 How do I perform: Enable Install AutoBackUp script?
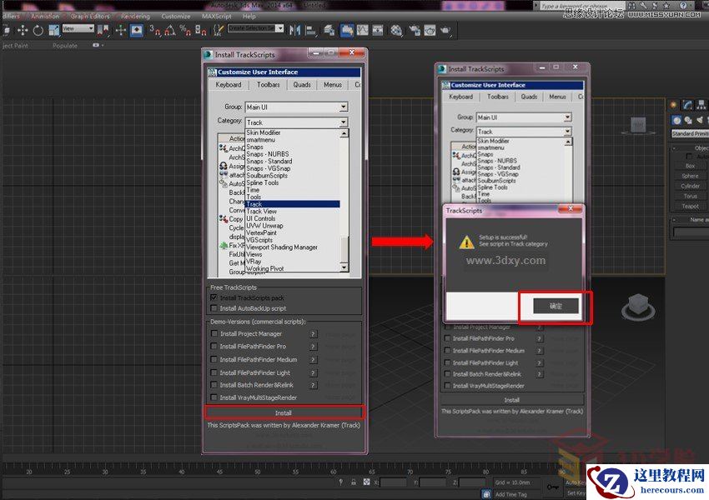[x=214, y=308]
